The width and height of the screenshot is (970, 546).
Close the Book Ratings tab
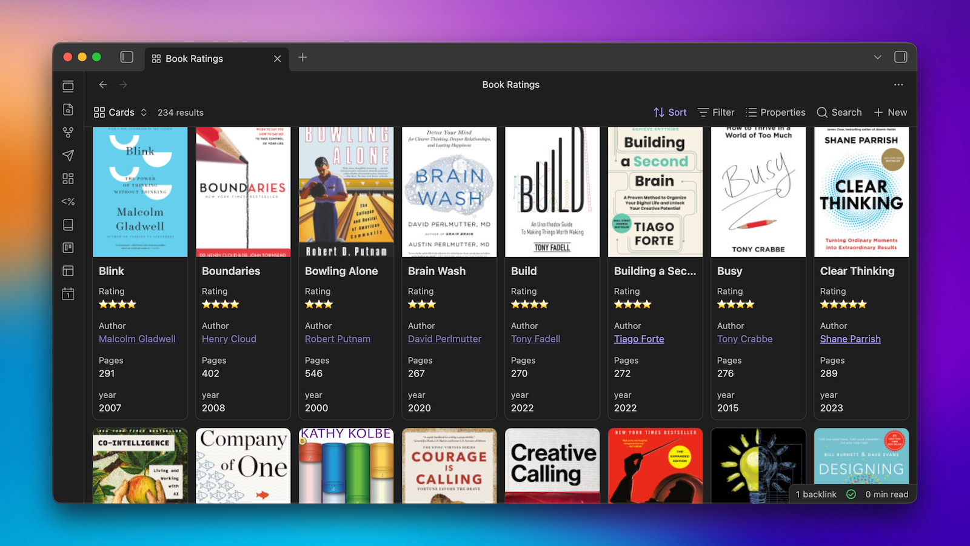tap(277, 59)
